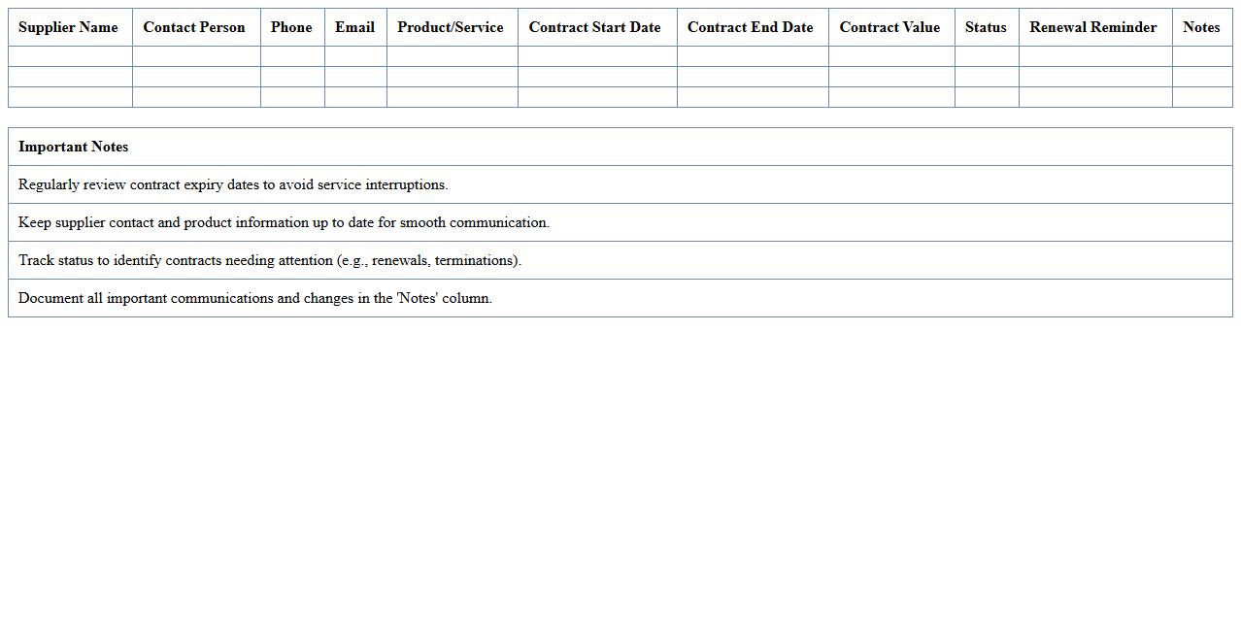Click the Contact Person column header
The image size is (1241, 631).
click(x=194, y=27)
